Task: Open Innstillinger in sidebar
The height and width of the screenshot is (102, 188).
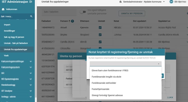Action: (9, 31)
